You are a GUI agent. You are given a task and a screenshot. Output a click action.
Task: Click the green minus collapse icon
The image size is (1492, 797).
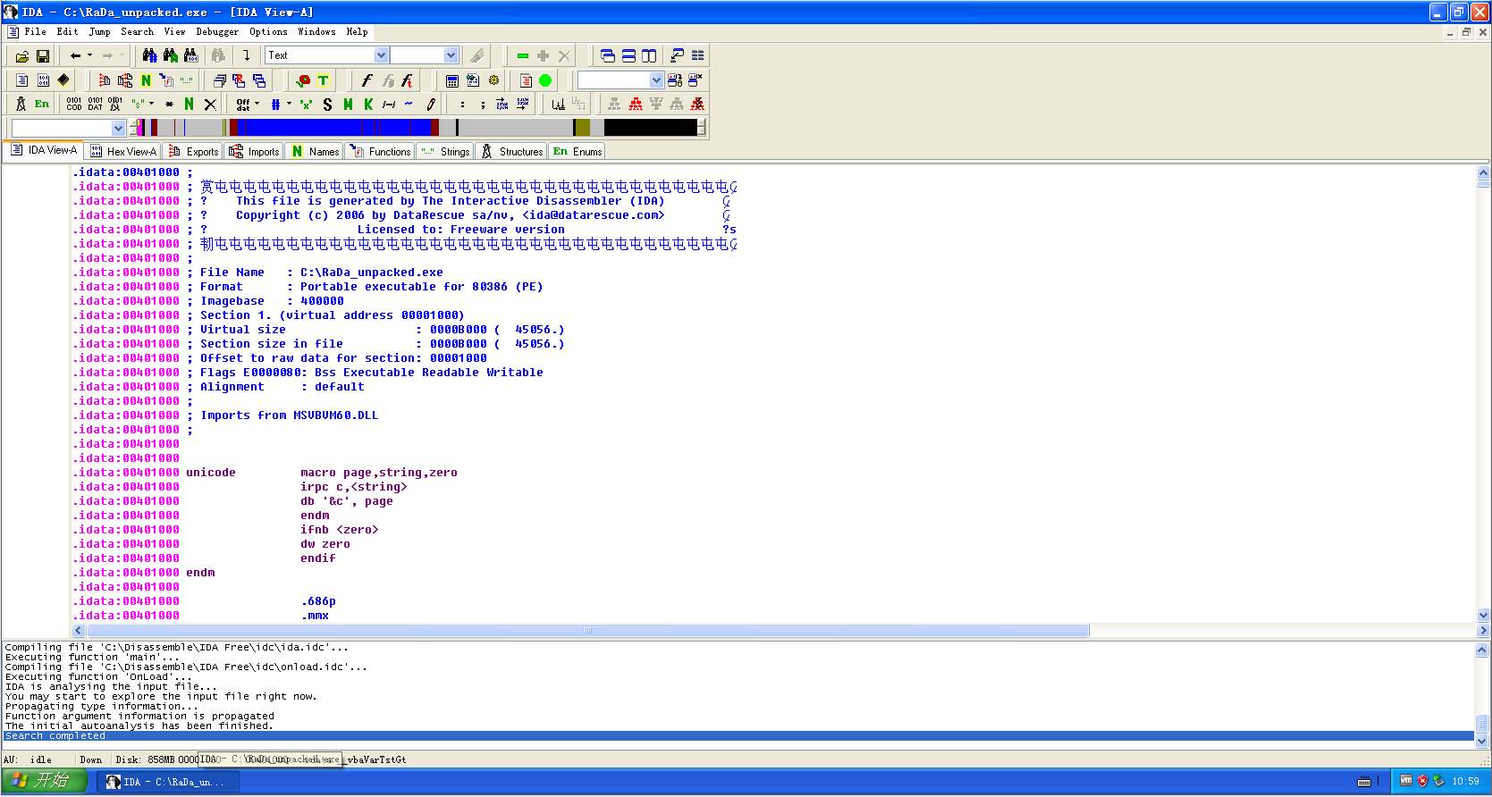point(523,55)
